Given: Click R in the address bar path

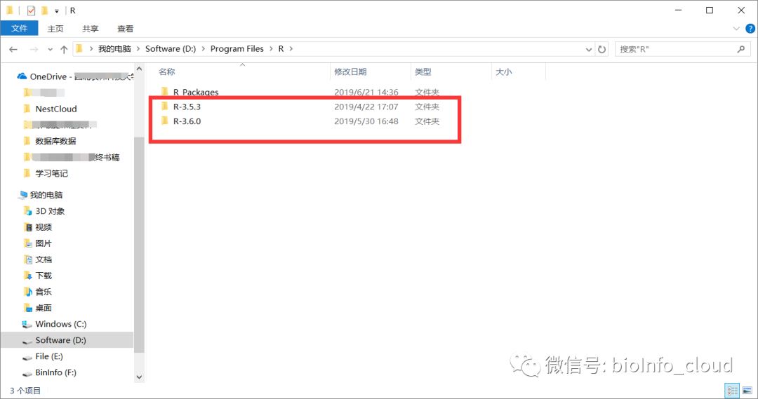Looking at the screenshot, I should click(281, 49).
